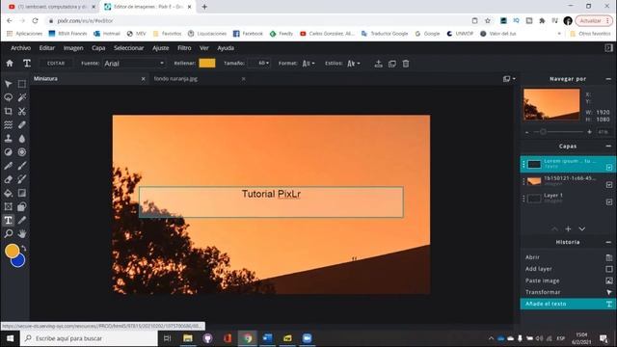Click the Windows Start button
Screen dimensions: 617x347
tap(11, 338)
